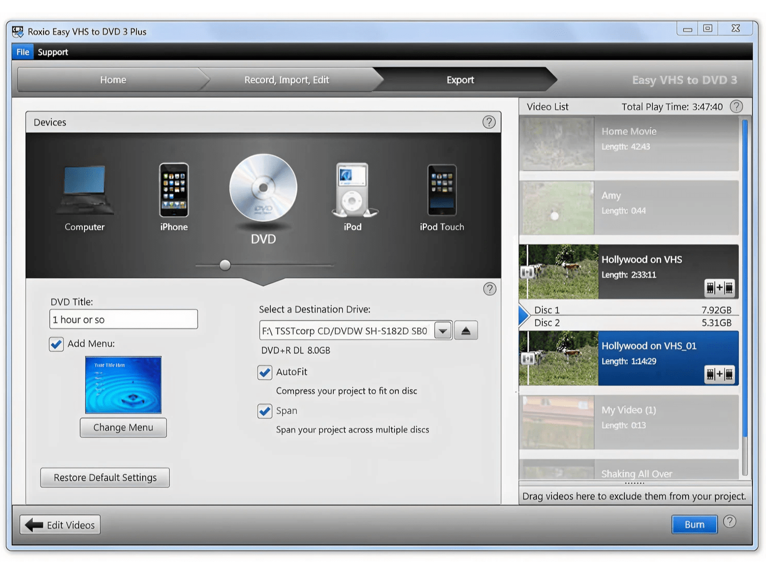Eject the destination drive
The image size is (766, 573).
pyautogui.click(x=465, y=330)
